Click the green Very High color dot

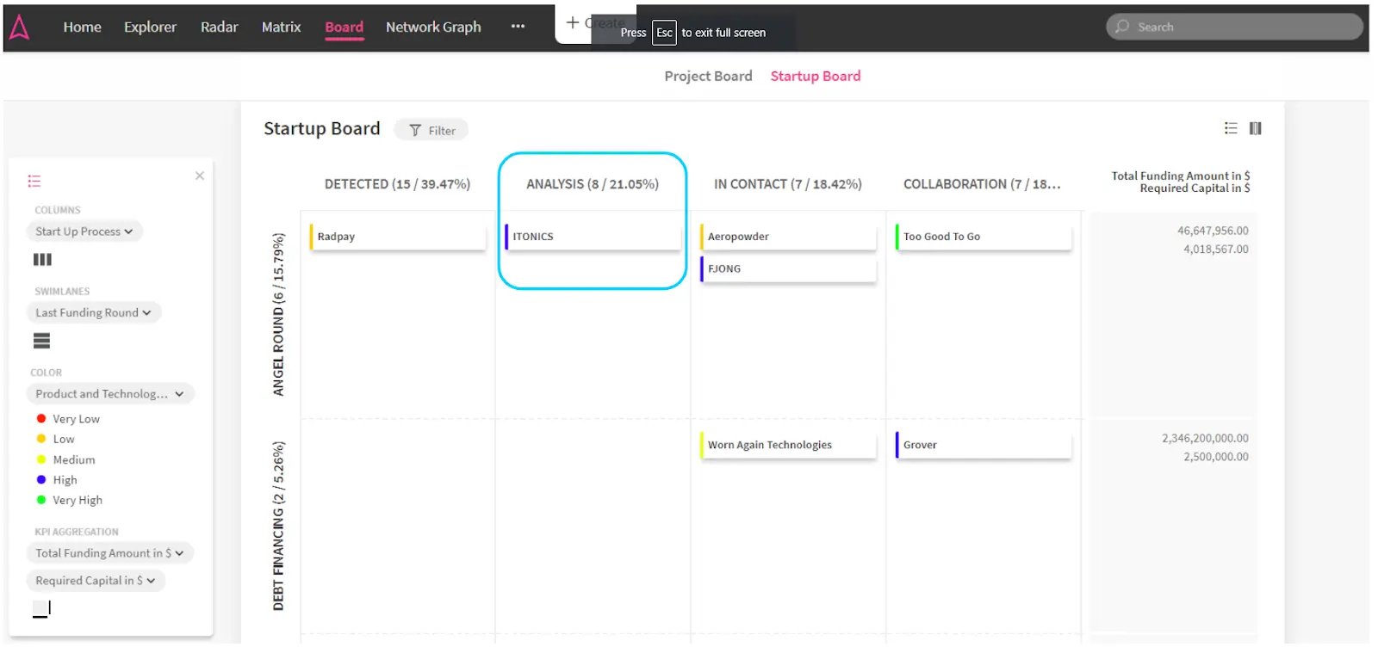(40, 500)
